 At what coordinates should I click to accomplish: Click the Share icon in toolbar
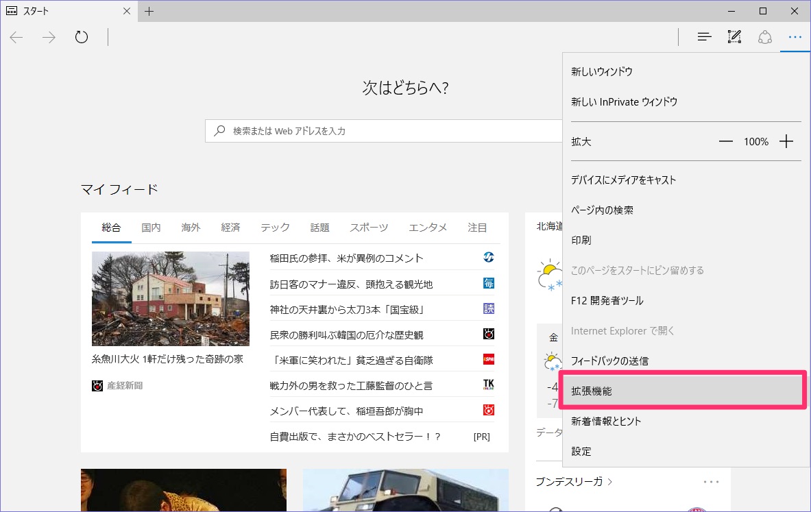765,37
